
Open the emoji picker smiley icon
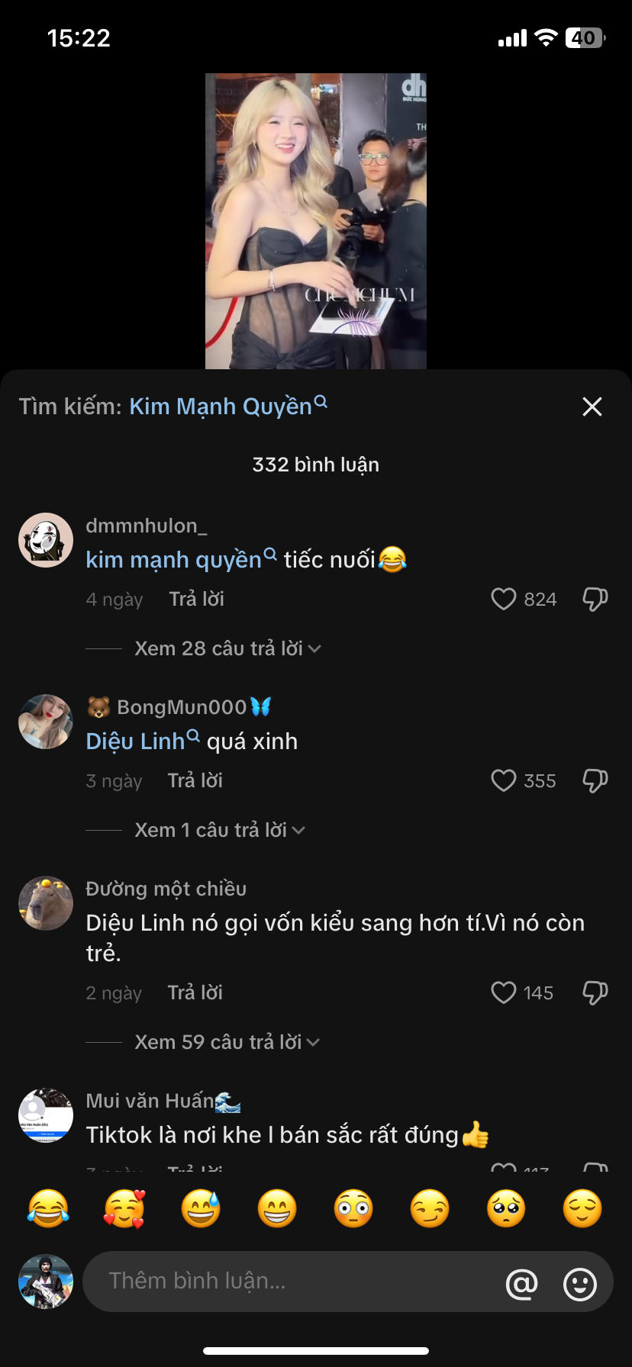580,1285
